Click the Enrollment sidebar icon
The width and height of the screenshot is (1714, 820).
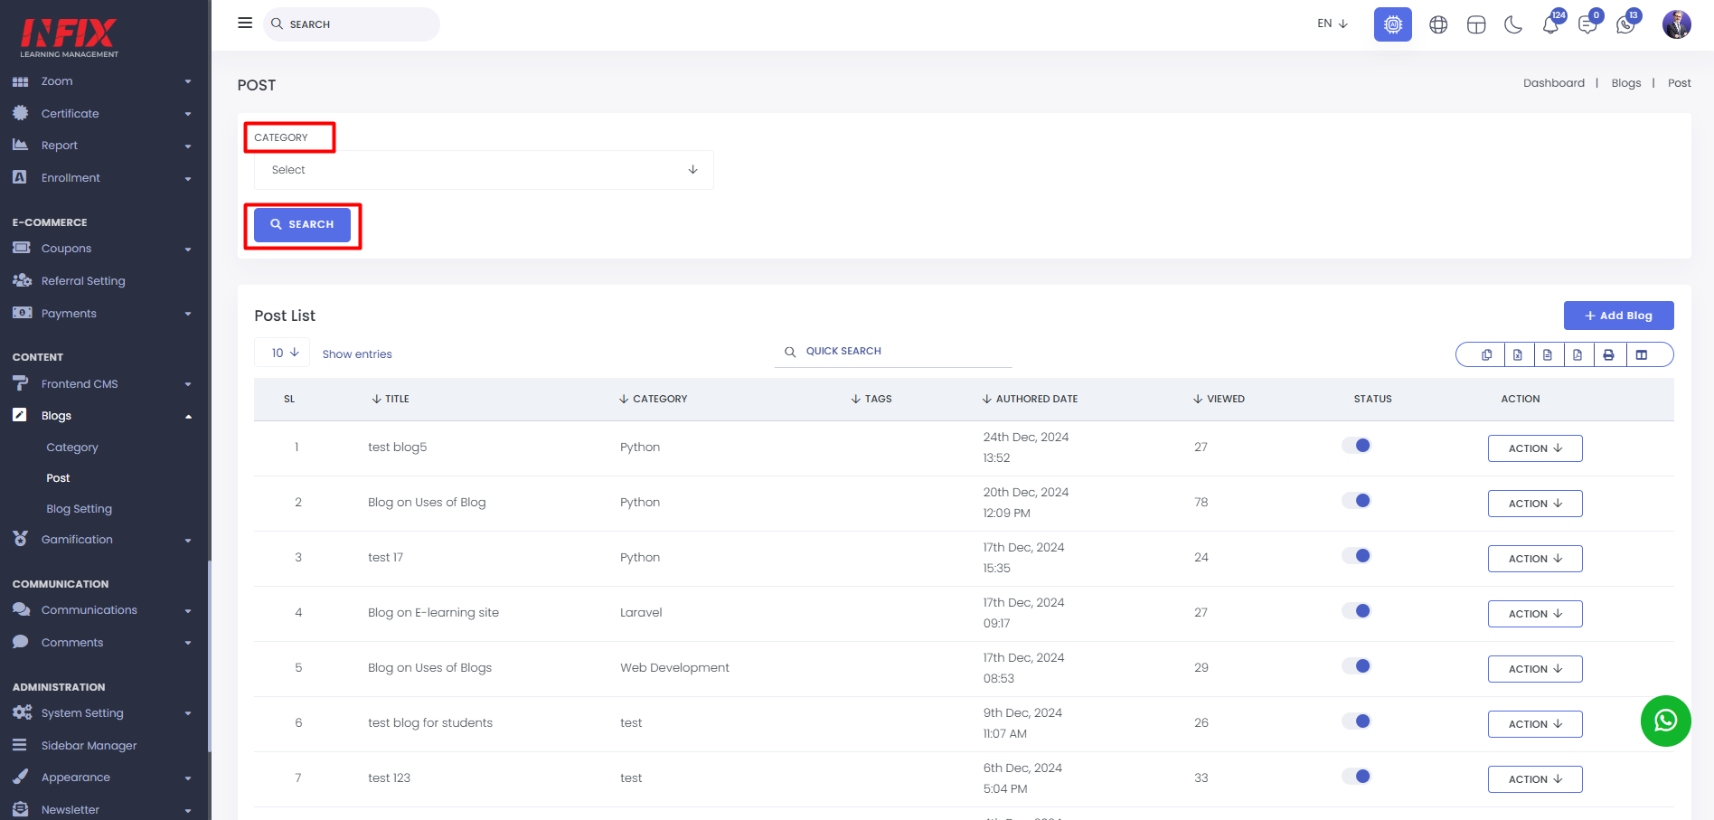pyautogui.click(x=20, y=177)
